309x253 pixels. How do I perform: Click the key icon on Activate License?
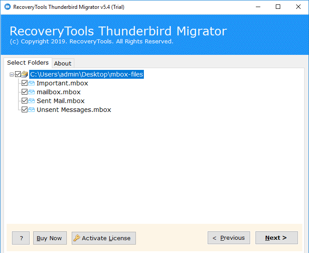(77, 238)
